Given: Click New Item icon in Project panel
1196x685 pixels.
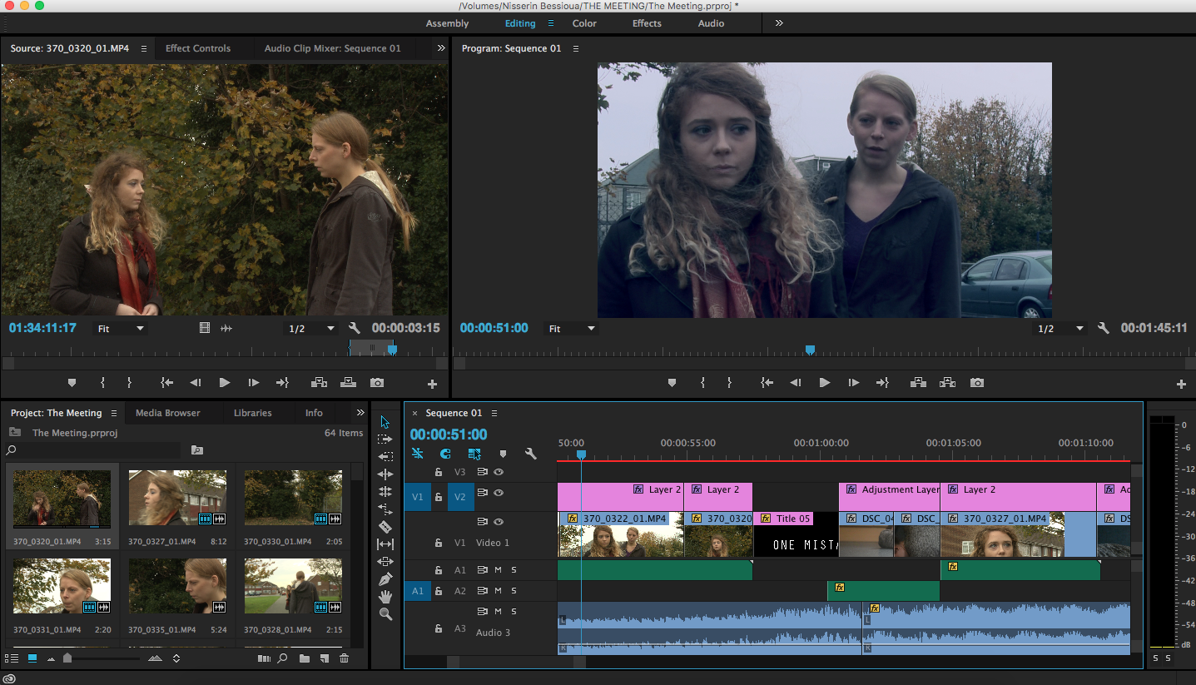Looking at the screenshot, I should (x=324, y=658).
